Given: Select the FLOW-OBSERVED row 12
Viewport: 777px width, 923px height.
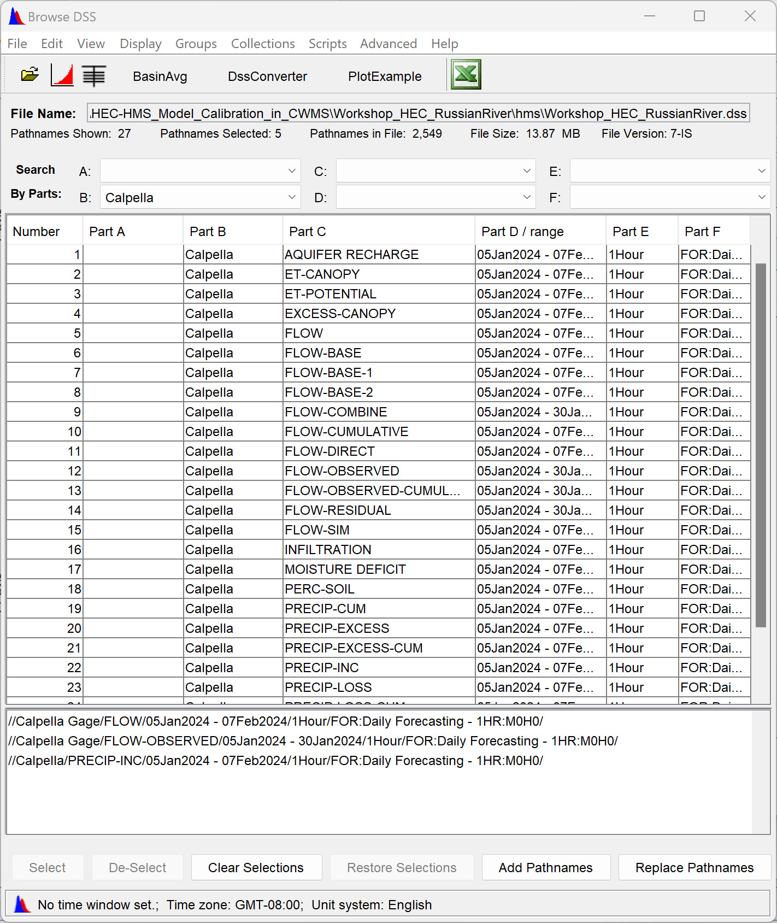Looking at the screenshot, I should point(379,471).
